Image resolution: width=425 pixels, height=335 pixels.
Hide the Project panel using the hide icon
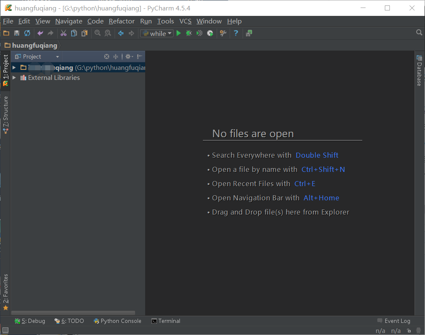[140, 56]
